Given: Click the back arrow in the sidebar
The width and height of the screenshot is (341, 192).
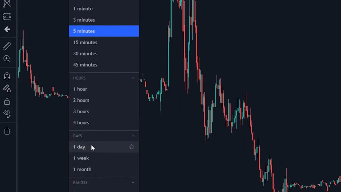Looking at the screenshot, I should (x=7, y=29).
